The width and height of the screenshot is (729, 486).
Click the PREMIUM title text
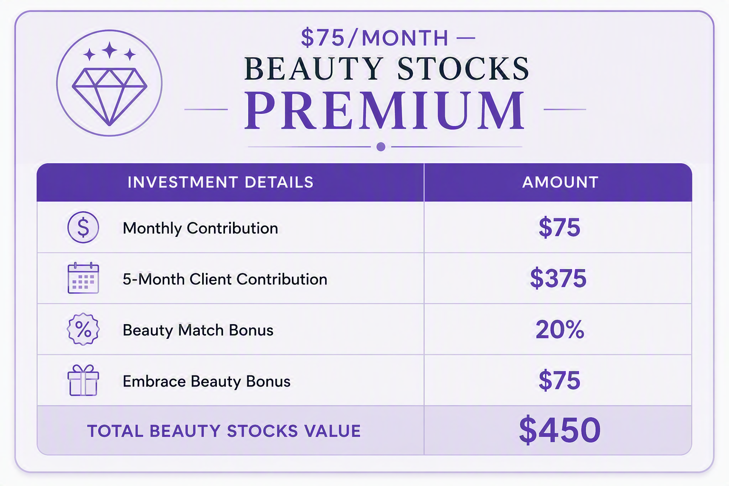(x=385, y=110)
